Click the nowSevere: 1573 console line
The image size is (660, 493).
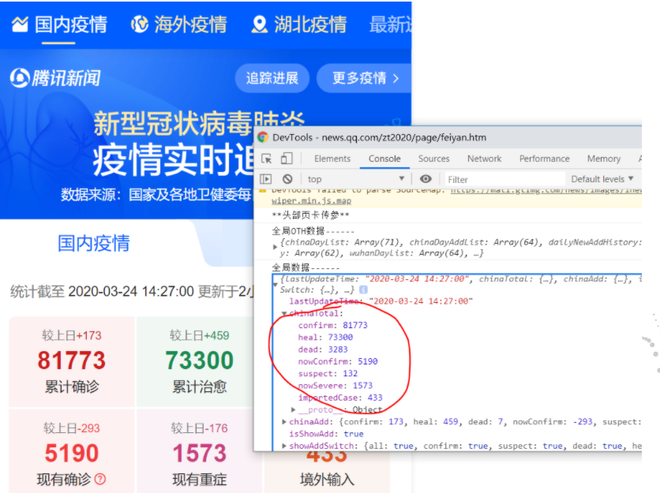point(335,385)
